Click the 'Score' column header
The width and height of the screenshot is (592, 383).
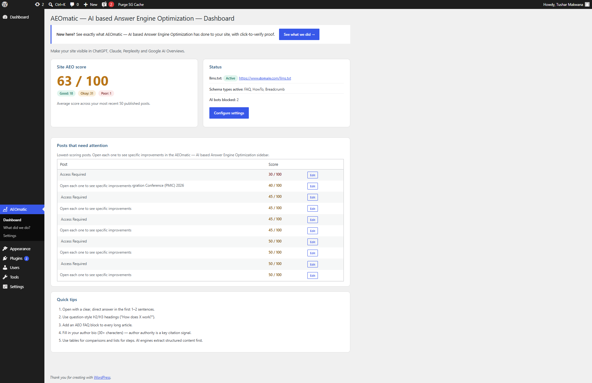[273, 165]
